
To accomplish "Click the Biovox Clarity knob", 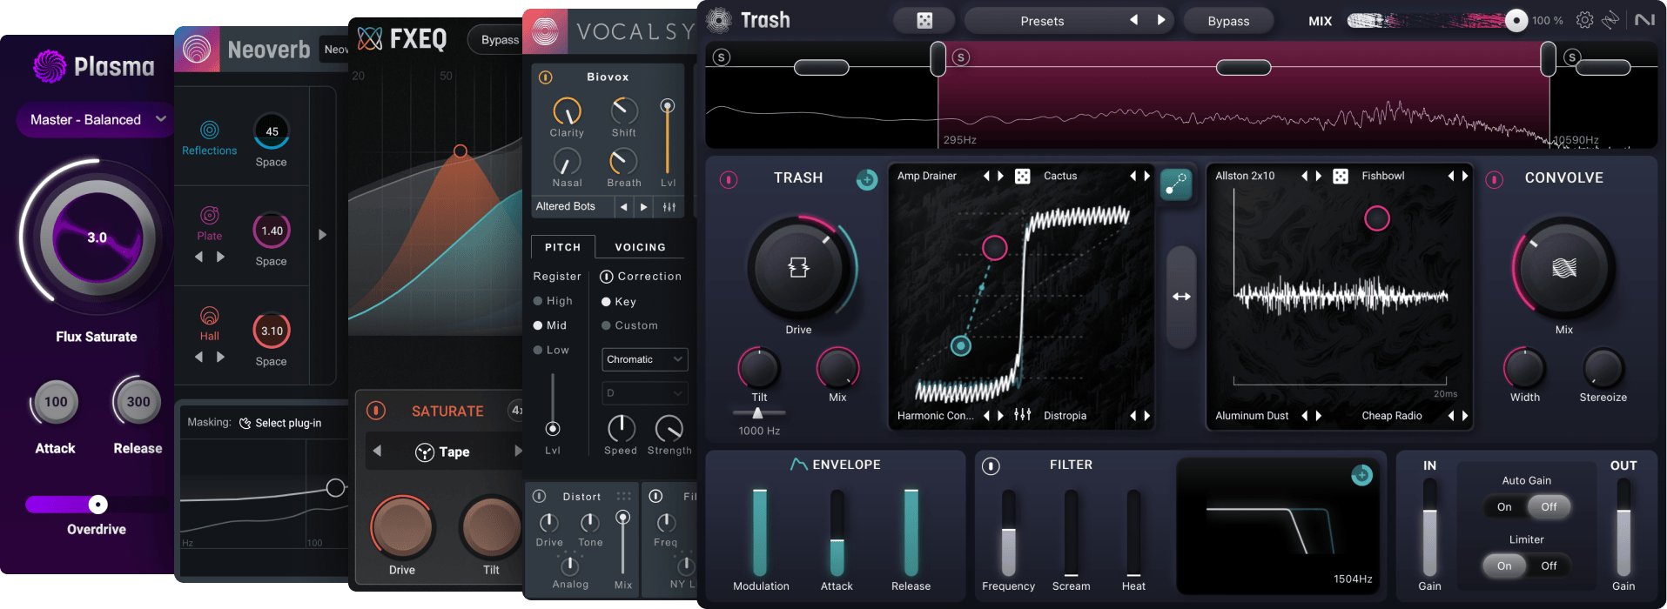I will coord(567,111).
